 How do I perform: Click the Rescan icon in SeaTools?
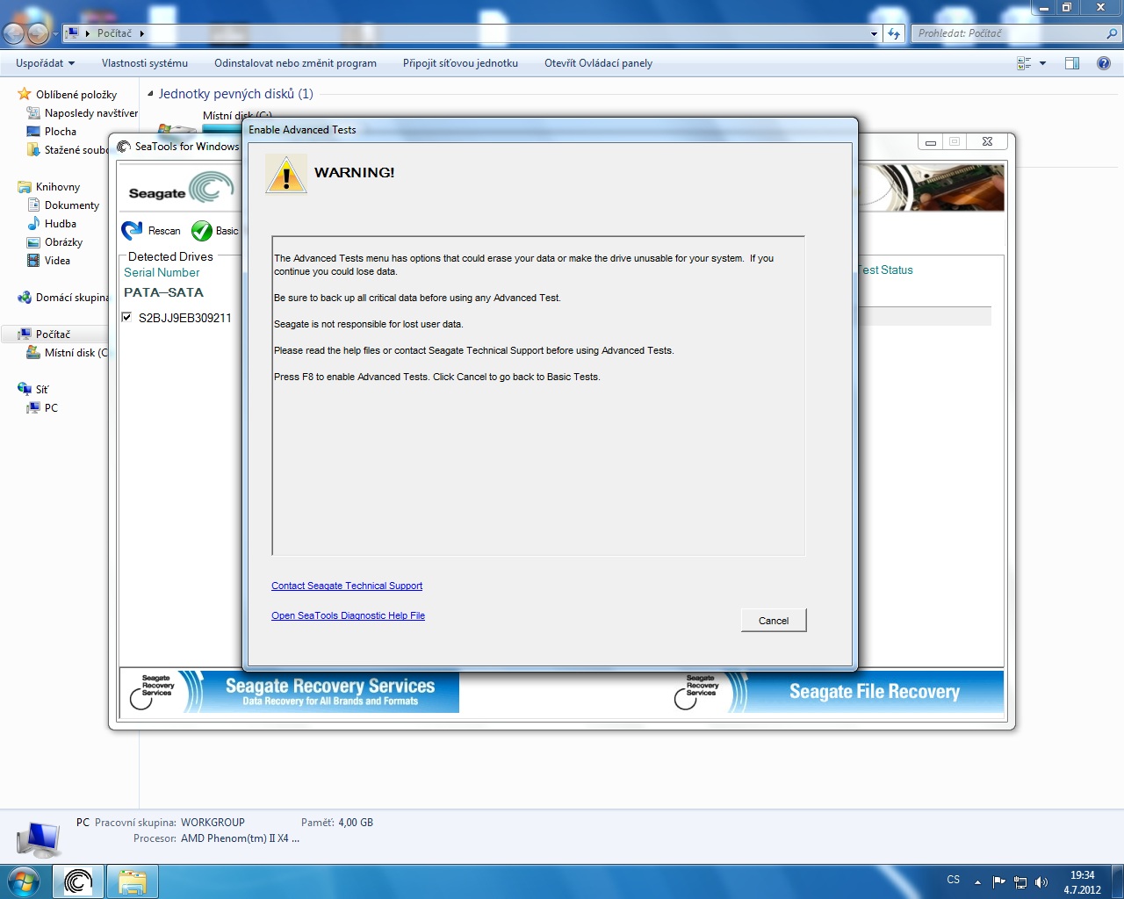click(x=132, y=230)
